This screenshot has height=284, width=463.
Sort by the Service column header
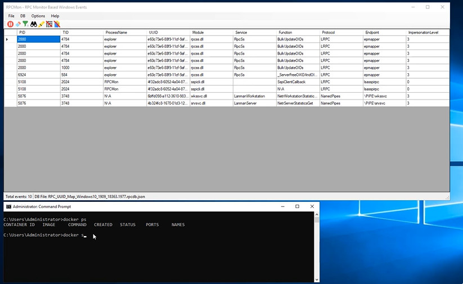click(255, 33)
